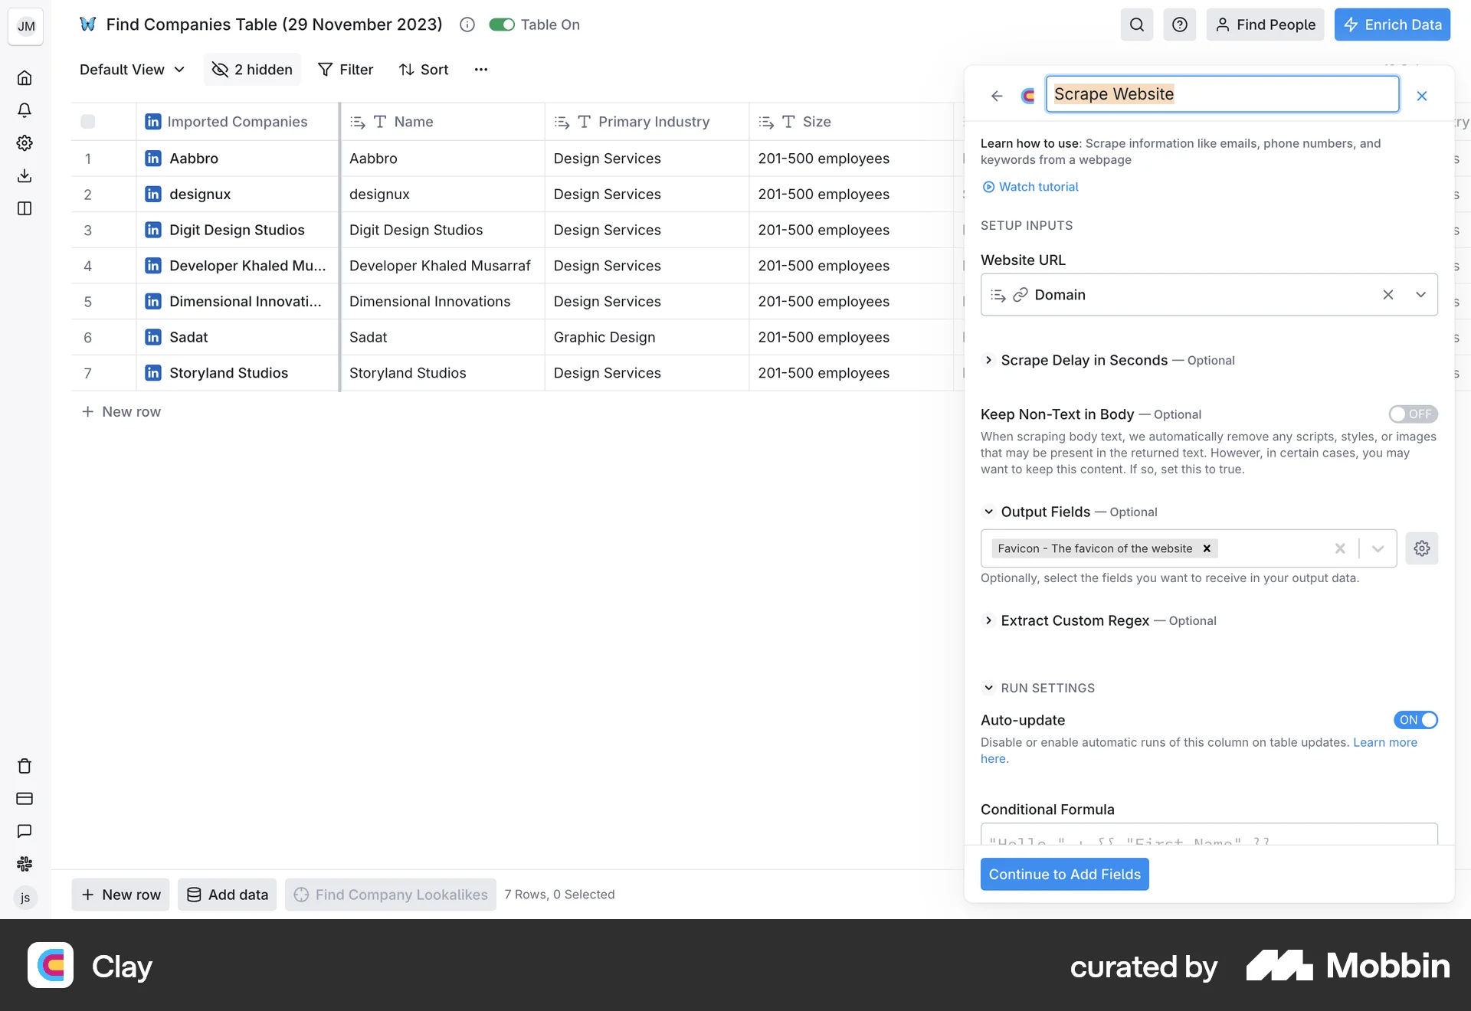Click the back arrow in Scrape Website panel
1471x1011 pixels.
[x=996, y=96]
